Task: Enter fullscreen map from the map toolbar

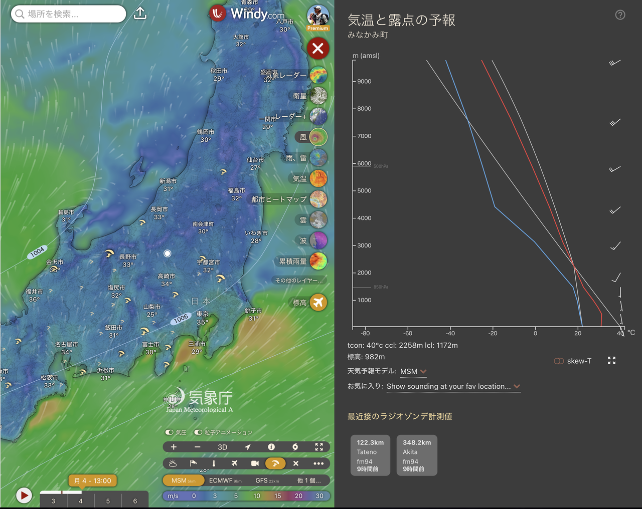Action: (x=319, y=447)
